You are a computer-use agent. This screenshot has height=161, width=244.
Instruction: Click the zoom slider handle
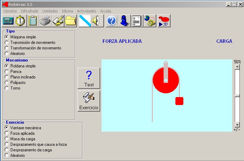point(237,96)
